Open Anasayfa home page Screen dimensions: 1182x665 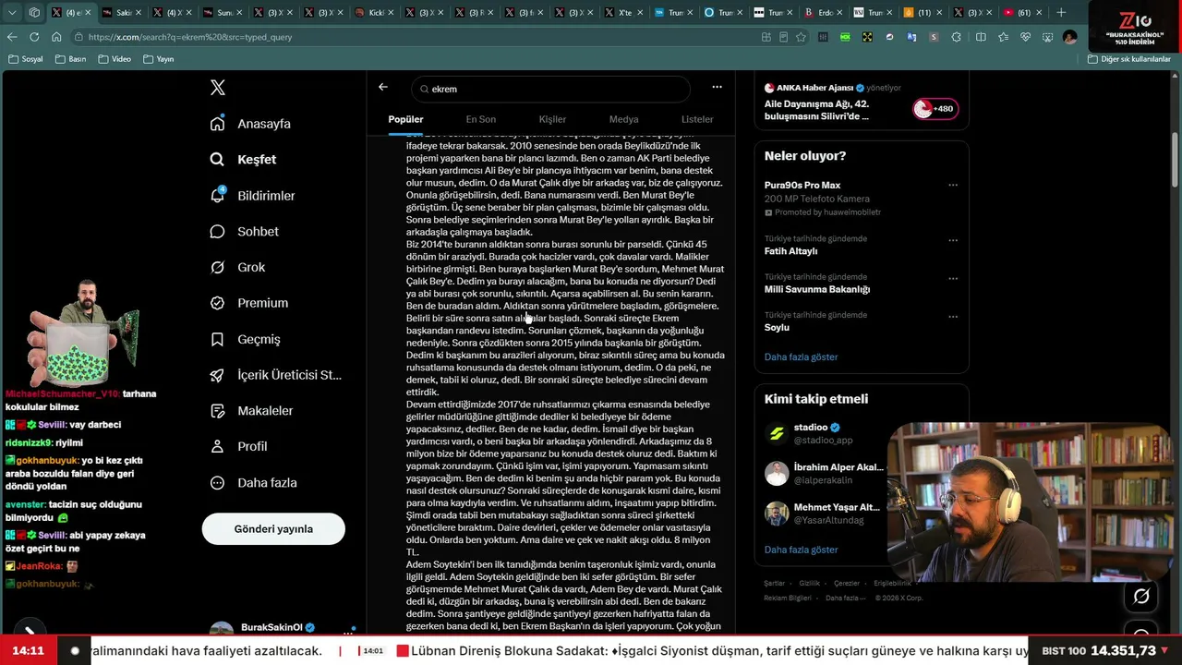(250, 124)
